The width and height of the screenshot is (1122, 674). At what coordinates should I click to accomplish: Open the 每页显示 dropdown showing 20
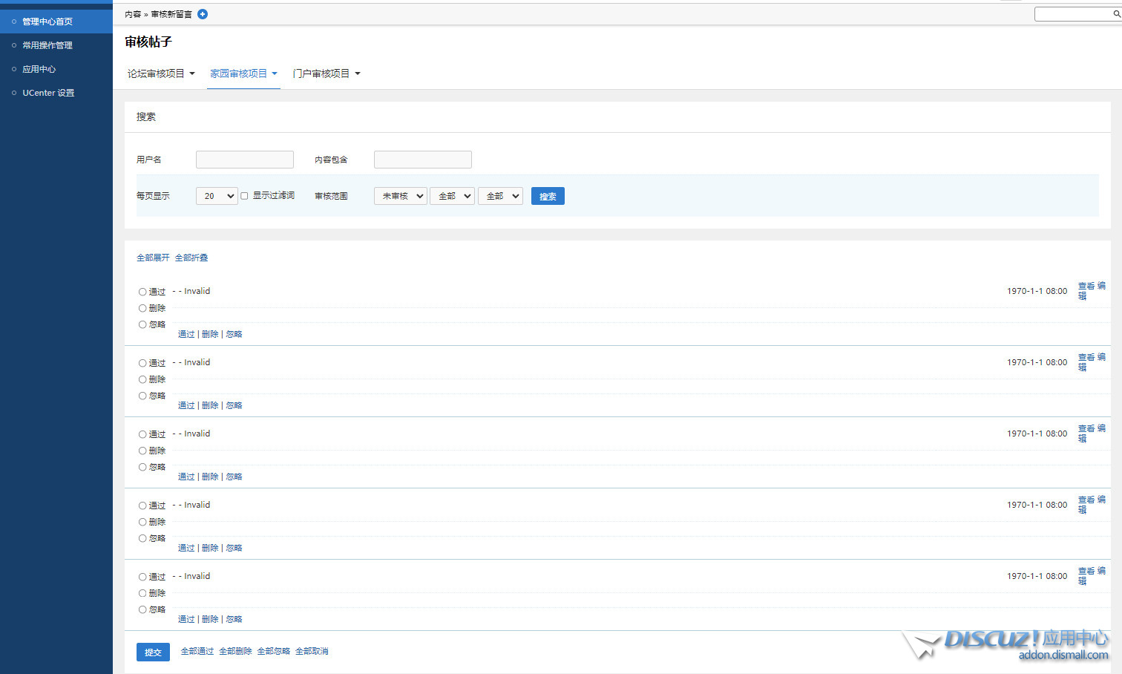(217, 196)
